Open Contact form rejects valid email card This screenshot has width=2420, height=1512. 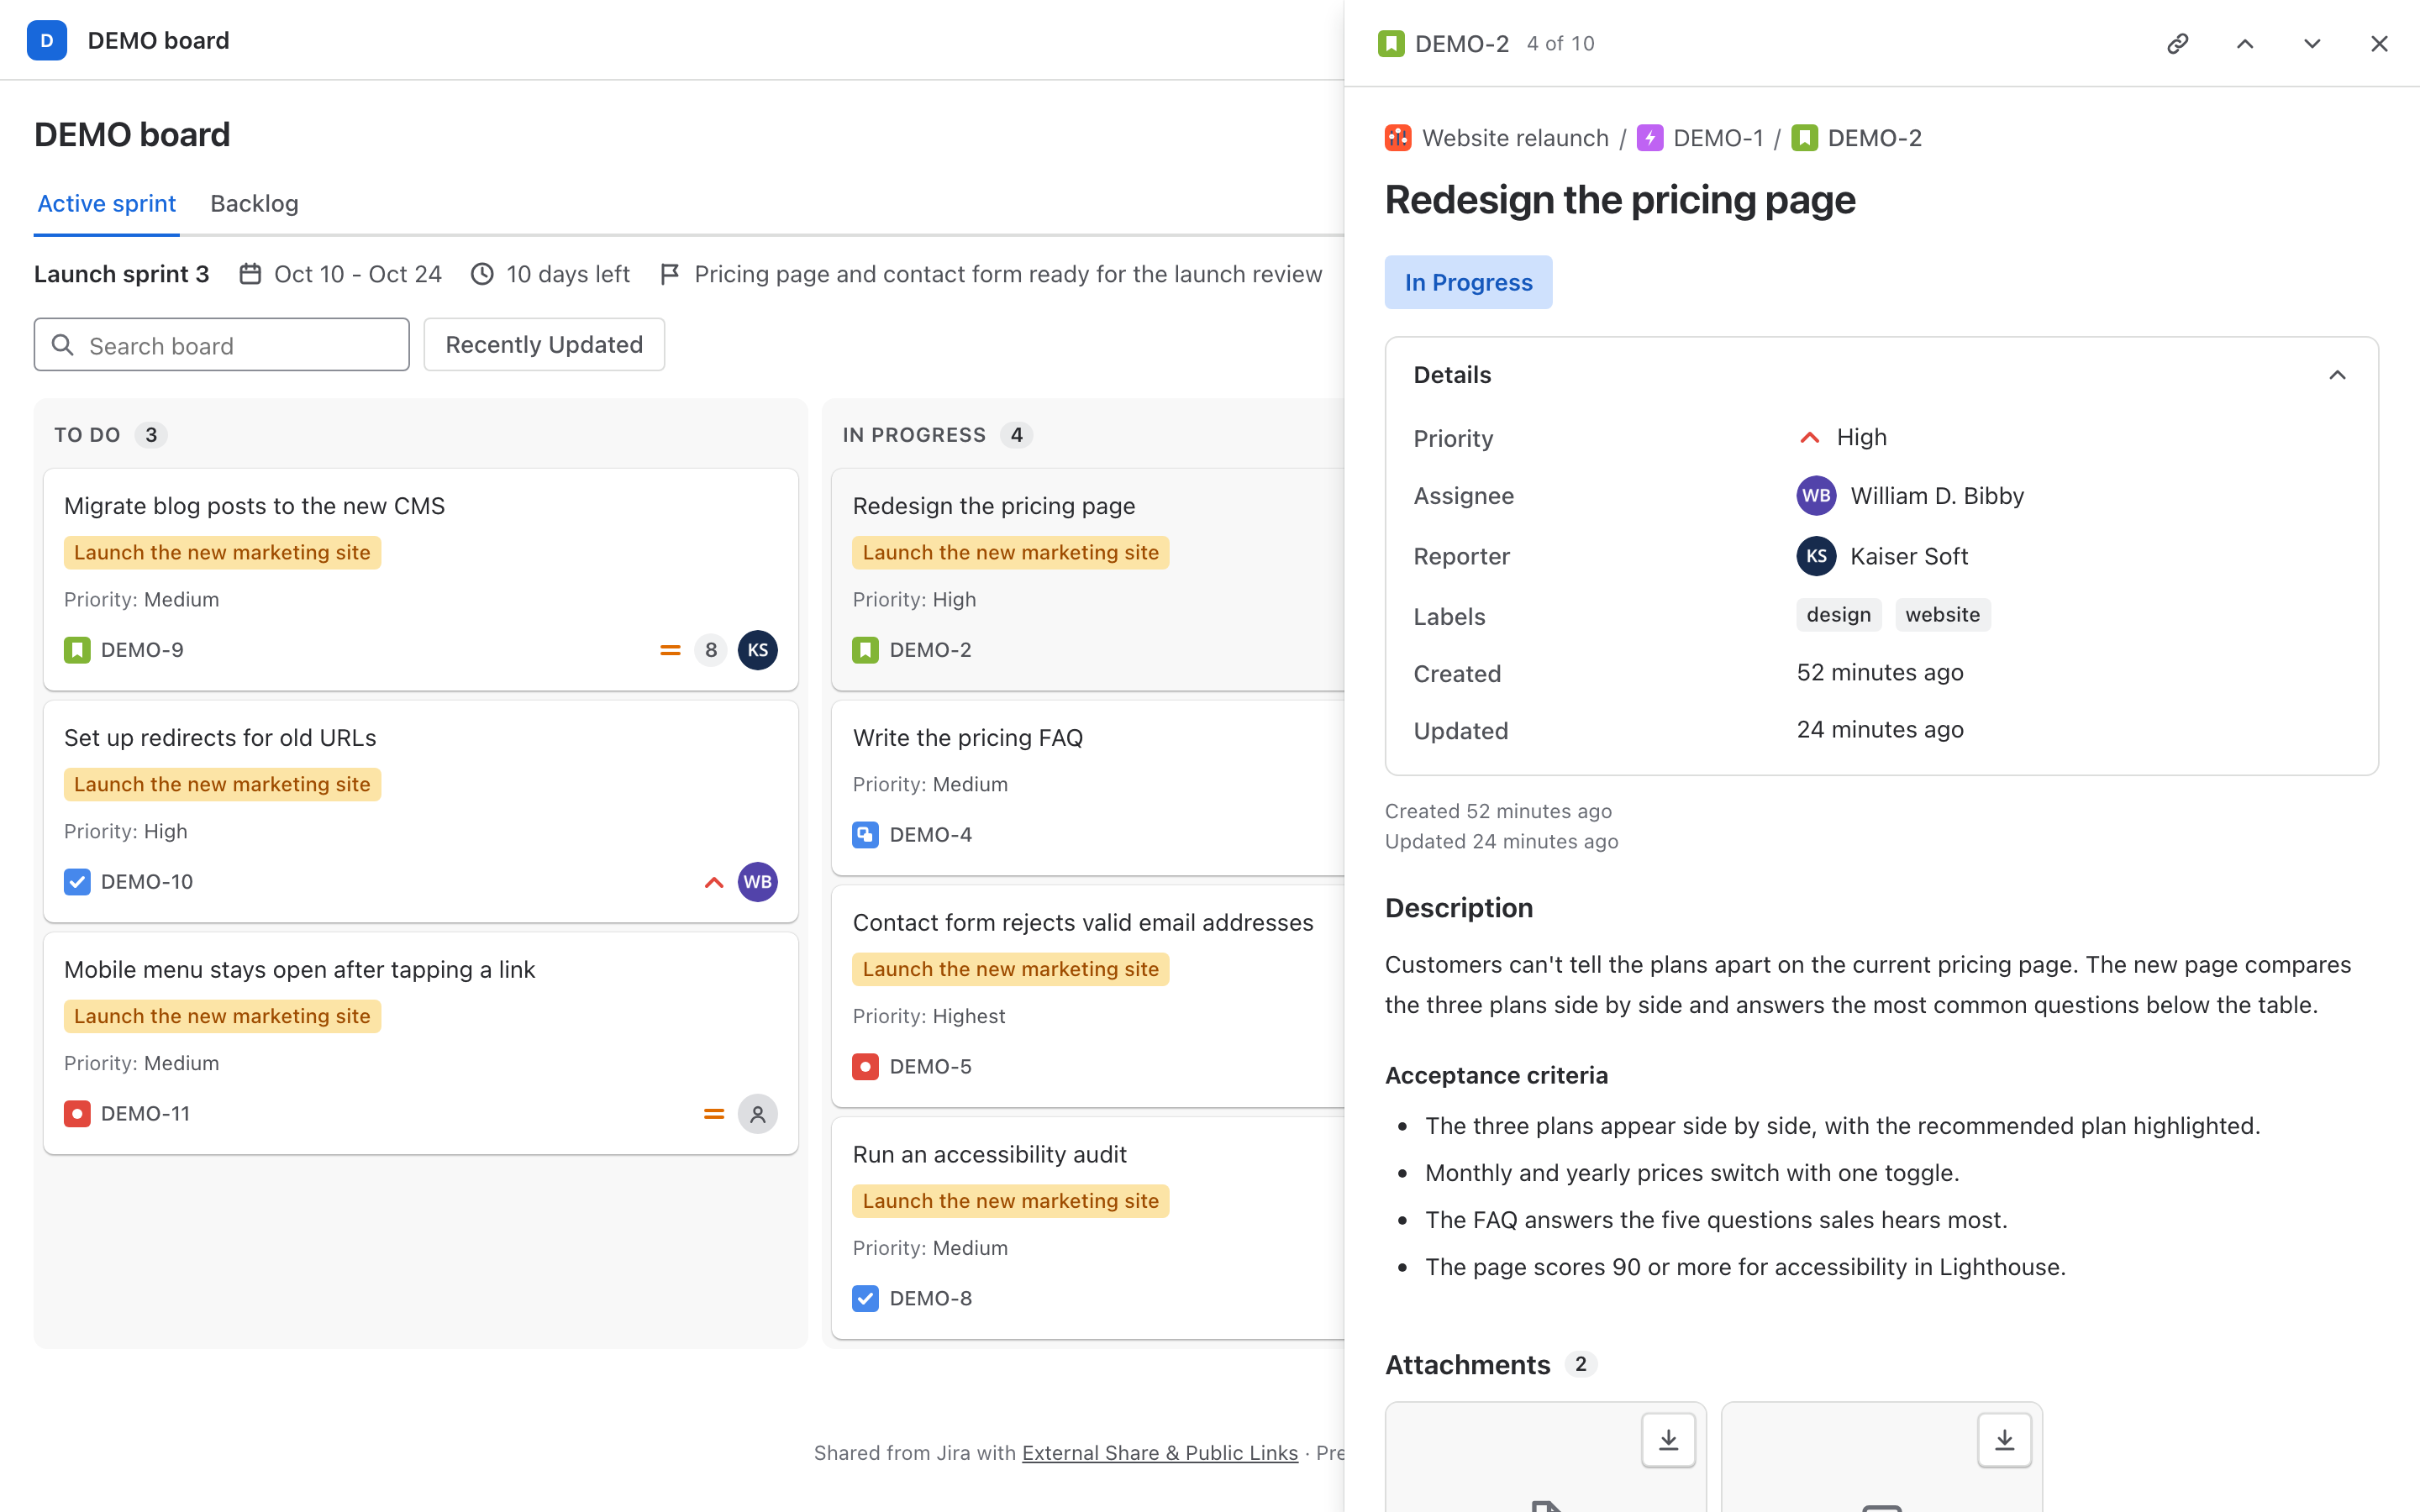[1088, 996]
